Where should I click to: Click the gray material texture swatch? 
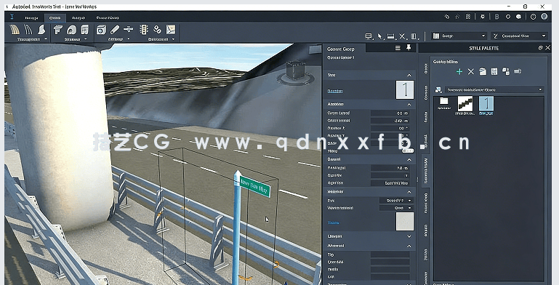point(405,222)
